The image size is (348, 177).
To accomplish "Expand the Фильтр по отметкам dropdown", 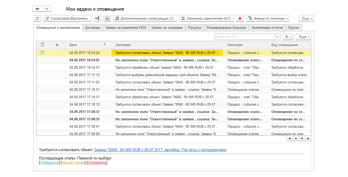I will 267,18.
